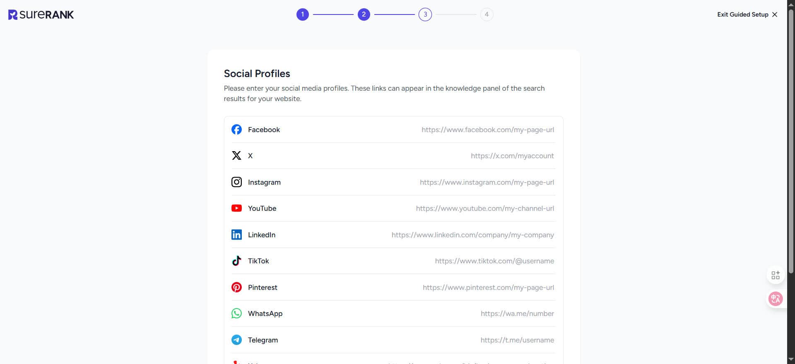Open the pink translate floating widget
This screenshot has height=364, width=795.
click(775, 299)
